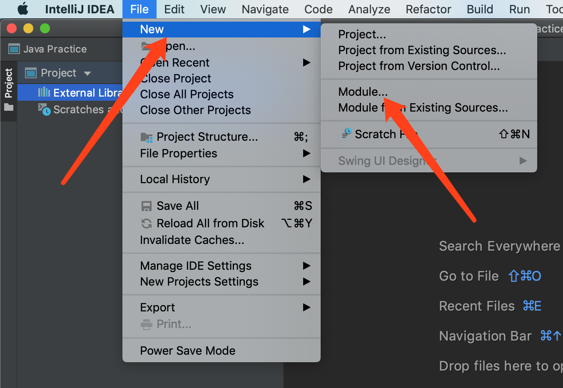Screen dimensions: 563x388
Task: Click the Project Structure folder icon
Action: coord(146,137)
